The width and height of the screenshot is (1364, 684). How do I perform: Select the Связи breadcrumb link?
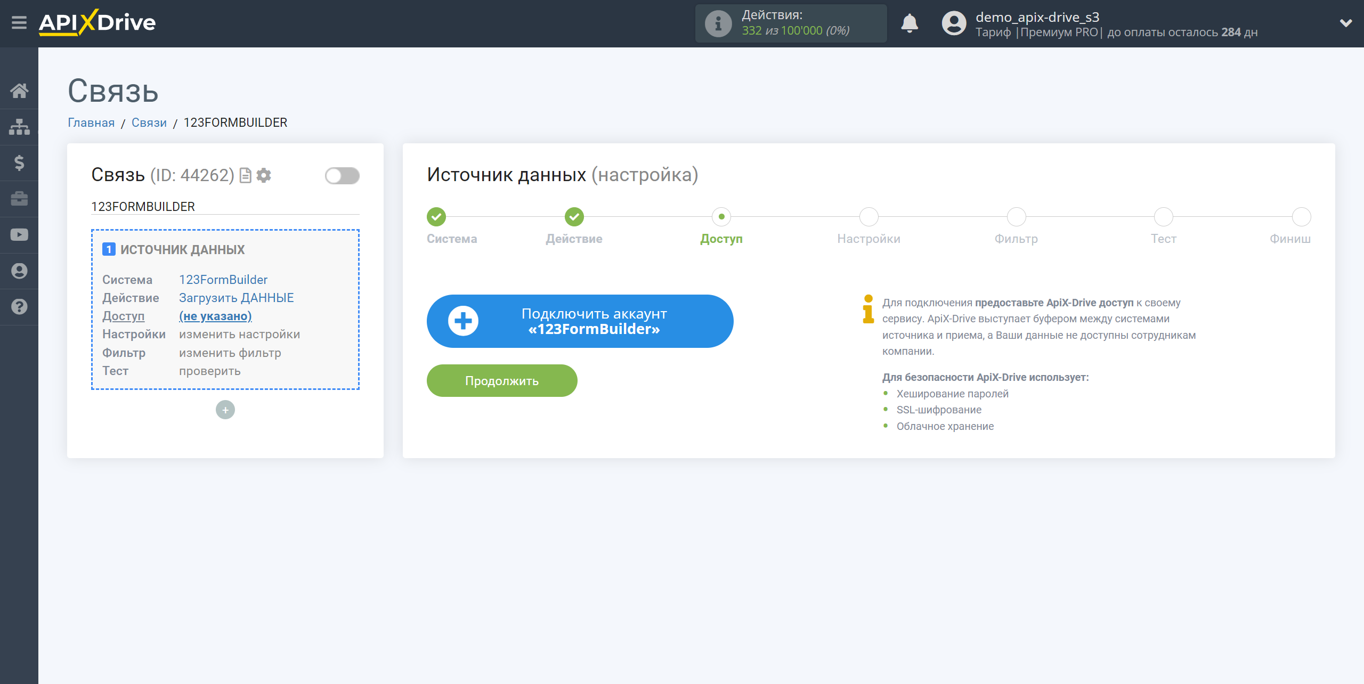[x=150, y=123]
